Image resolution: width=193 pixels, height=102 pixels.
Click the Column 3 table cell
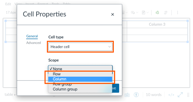pos(157,24)
